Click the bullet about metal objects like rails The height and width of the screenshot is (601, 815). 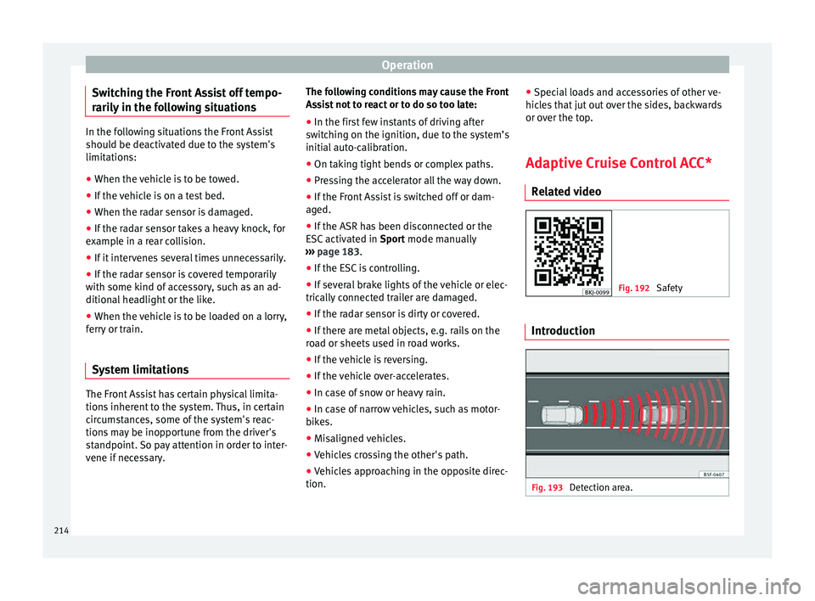click(x=402, y=337)
